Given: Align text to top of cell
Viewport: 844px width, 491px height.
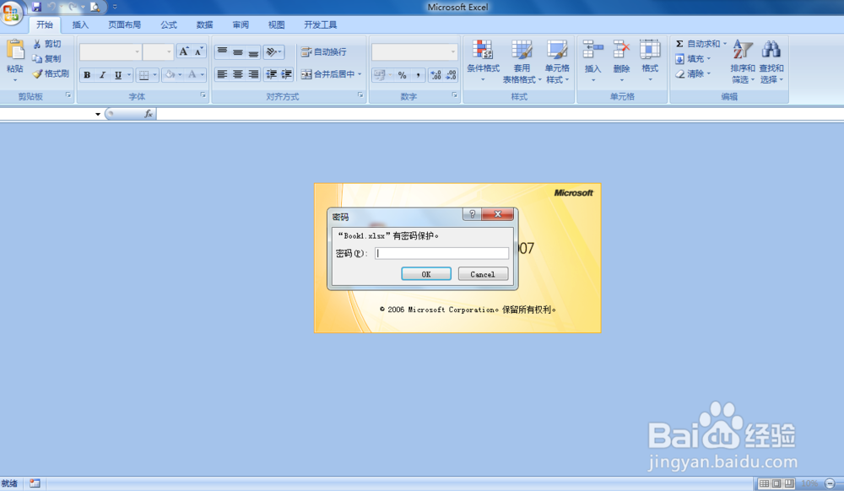Looking at the screenshot, I should [222, 51].
